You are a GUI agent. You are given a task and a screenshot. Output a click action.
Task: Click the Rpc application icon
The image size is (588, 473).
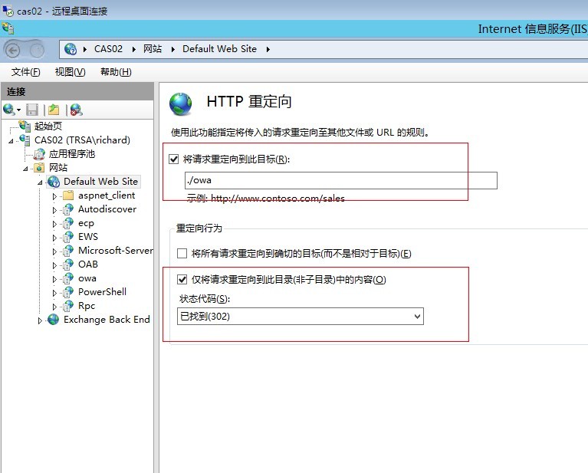(68, 306)
